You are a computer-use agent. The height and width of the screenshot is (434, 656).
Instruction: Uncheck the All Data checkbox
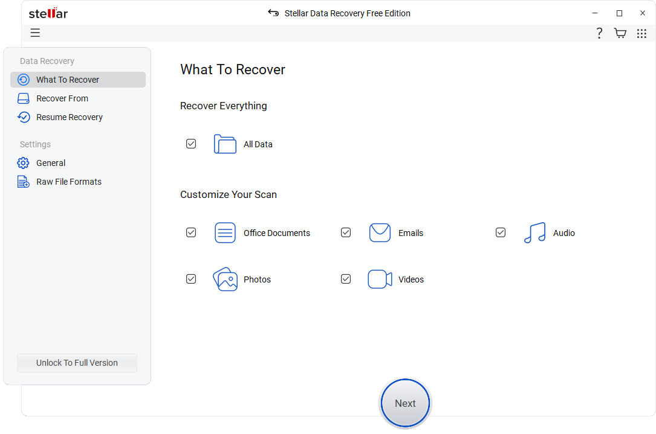191,144
